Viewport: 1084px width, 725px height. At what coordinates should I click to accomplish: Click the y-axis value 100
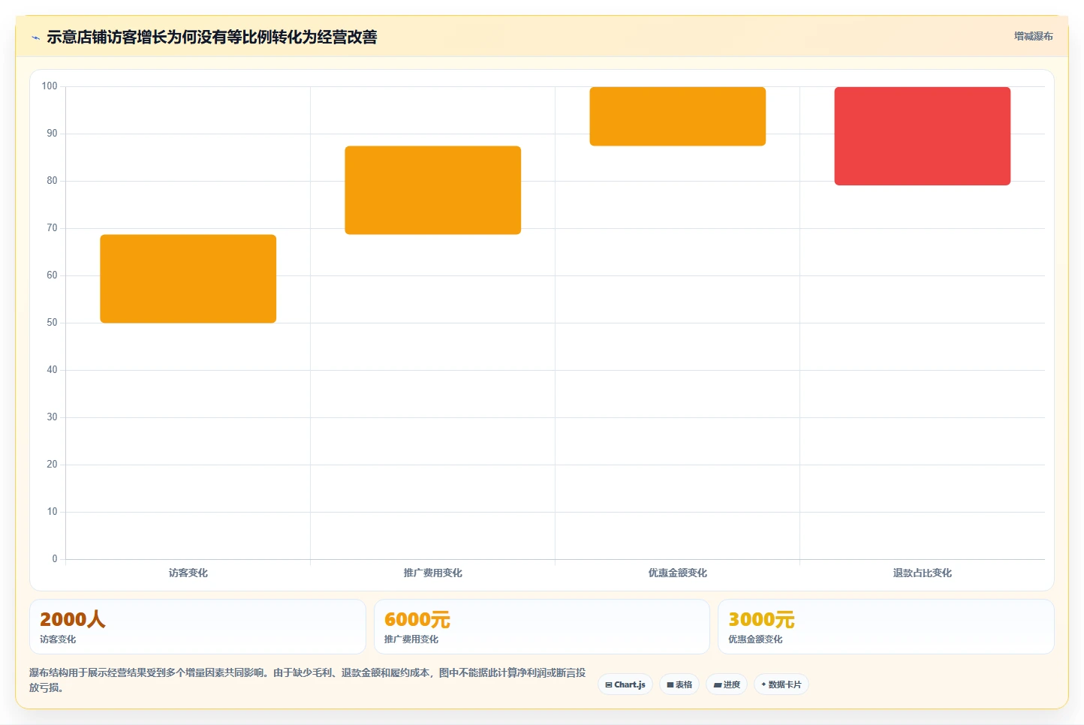click(x=50, y=86)
